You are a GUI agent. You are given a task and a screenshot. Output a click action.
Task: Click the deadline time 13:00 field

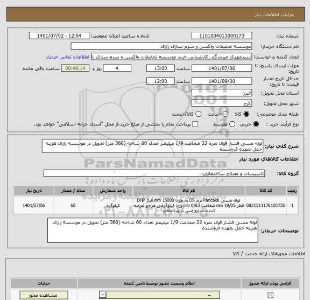coord(160,68)
